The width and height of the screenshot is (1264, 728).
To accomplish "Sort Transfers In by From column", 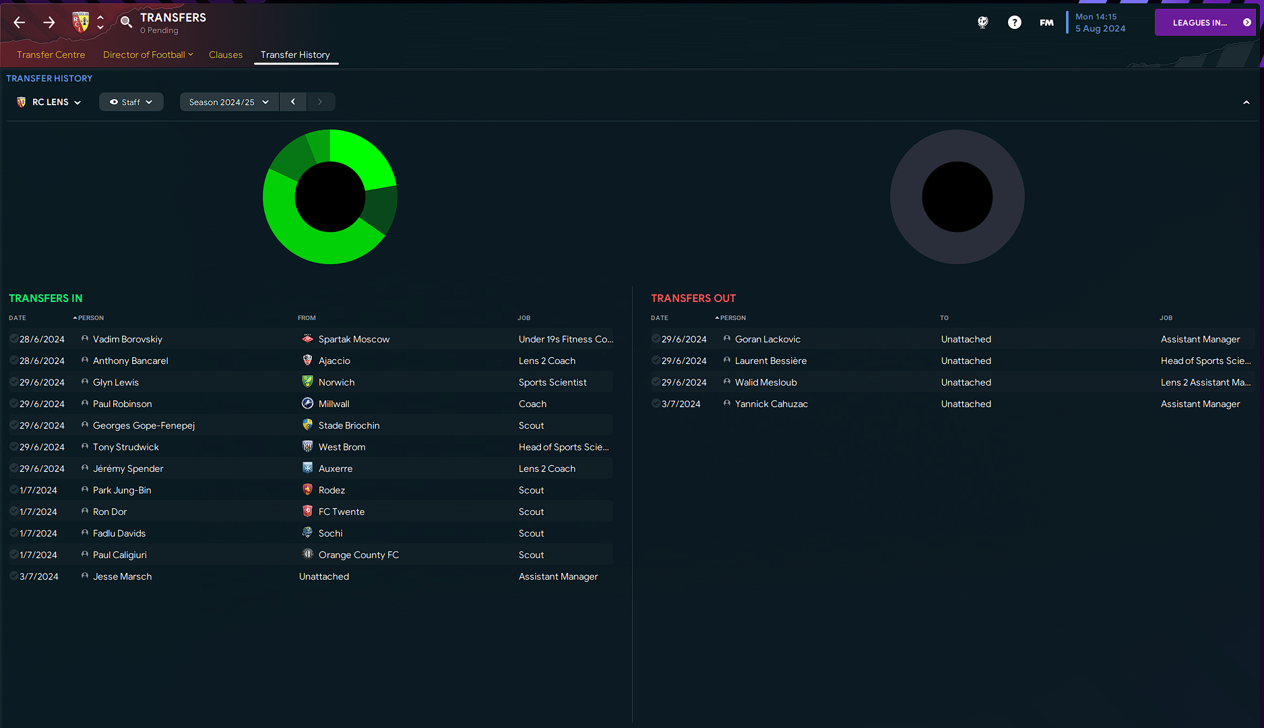I will [307, 317].
